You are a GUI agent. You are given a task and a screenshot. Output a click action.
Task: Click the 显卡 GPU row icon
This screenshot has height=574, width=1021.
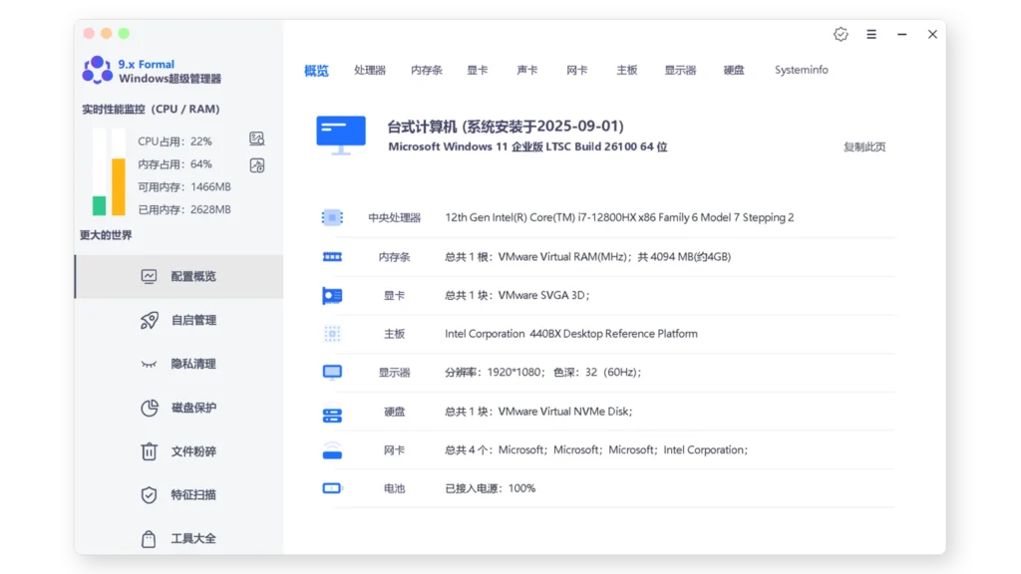331,295
